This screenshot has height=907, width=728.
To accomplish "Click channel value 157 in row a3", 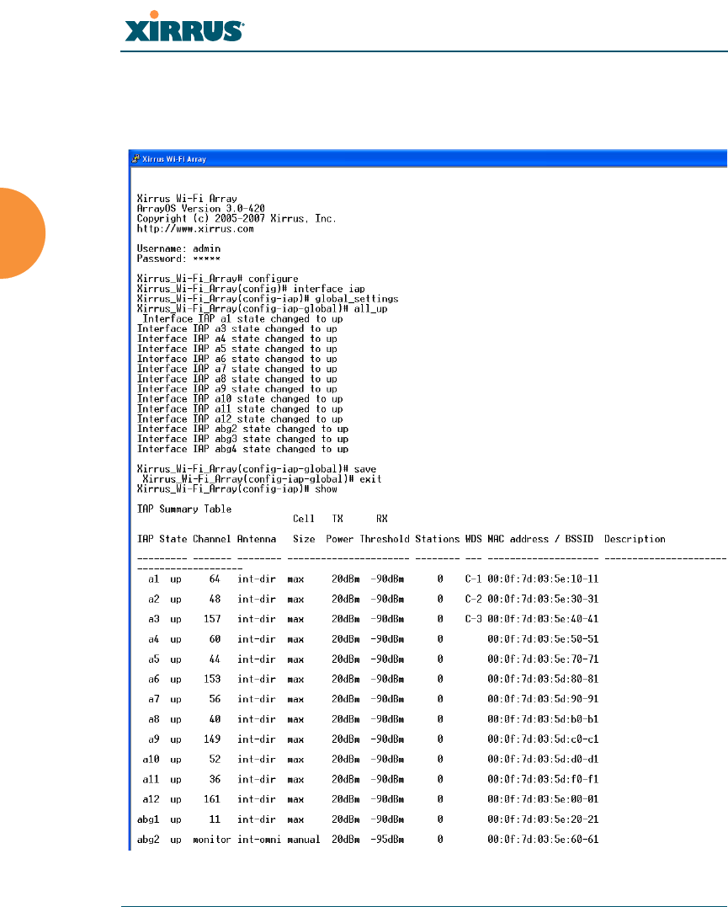I will (212, 619).
